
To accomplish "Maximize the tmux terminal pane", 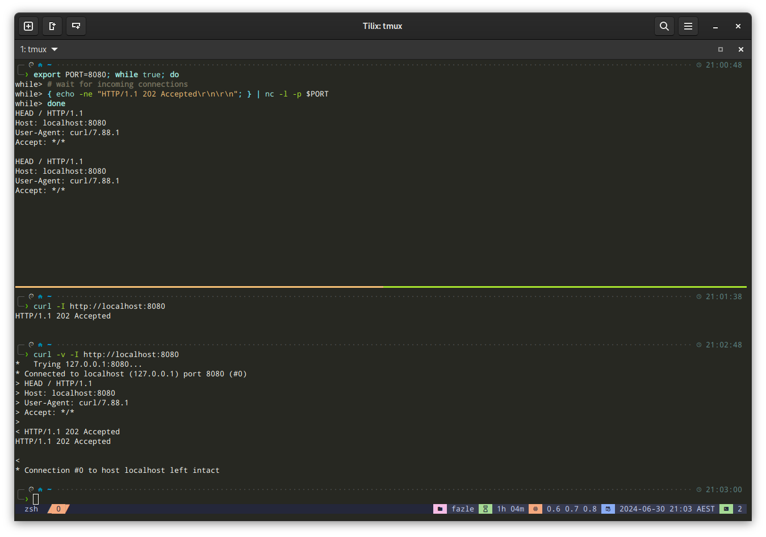I will pyautogui.click(x=721, y=49).
